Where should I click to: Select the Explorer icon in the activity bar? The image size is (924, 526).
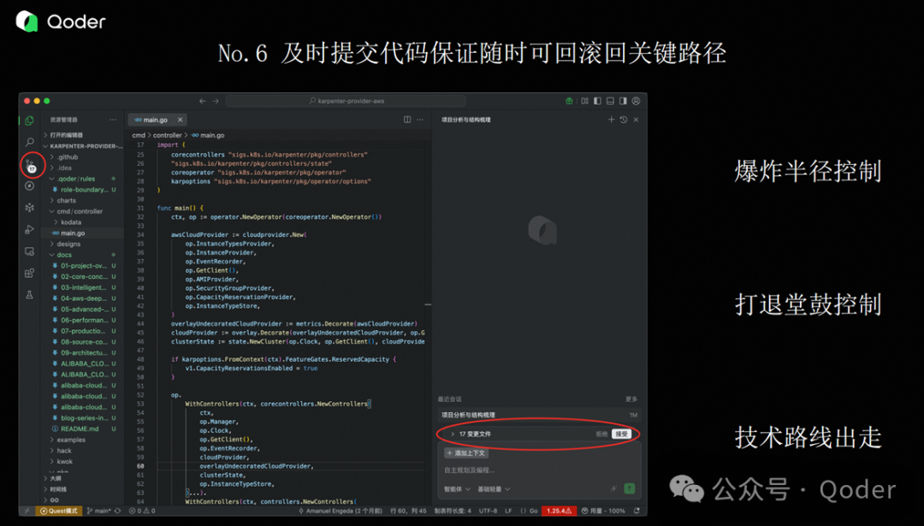coord(29,119)
